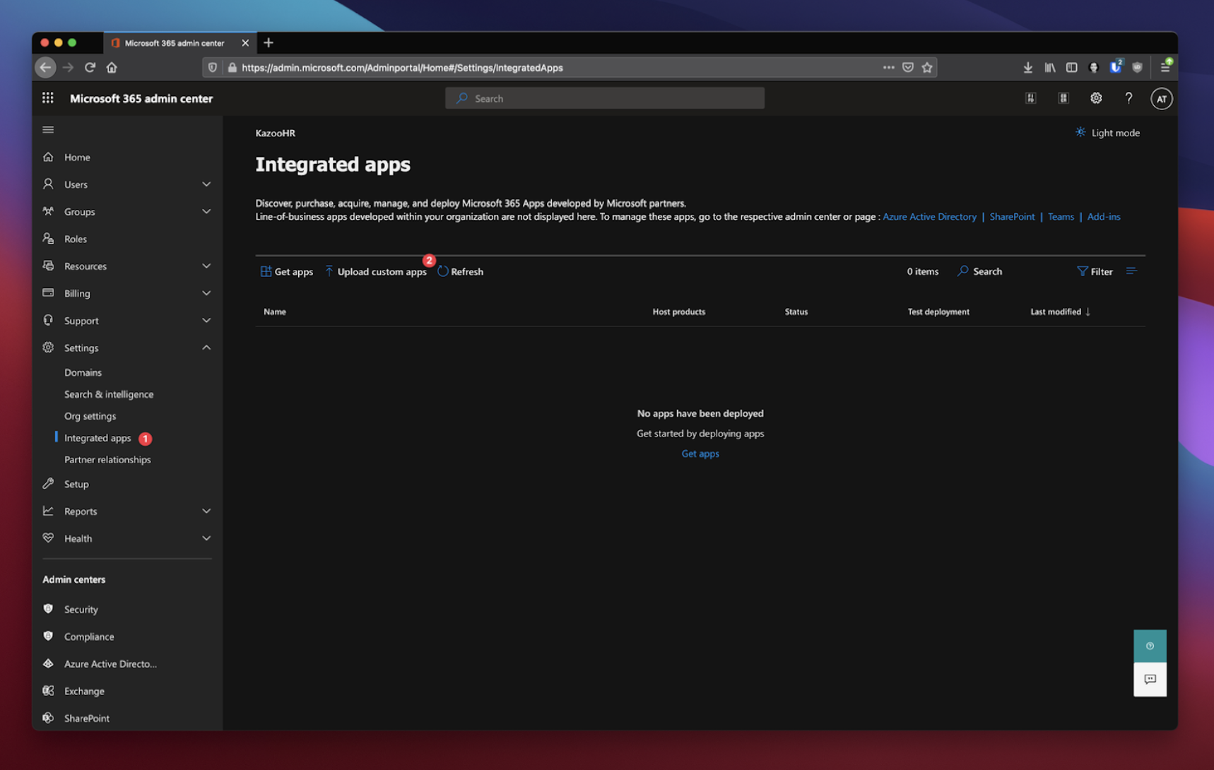
Task: Collapse the Settings section chevron
Action: pos(206,348)
